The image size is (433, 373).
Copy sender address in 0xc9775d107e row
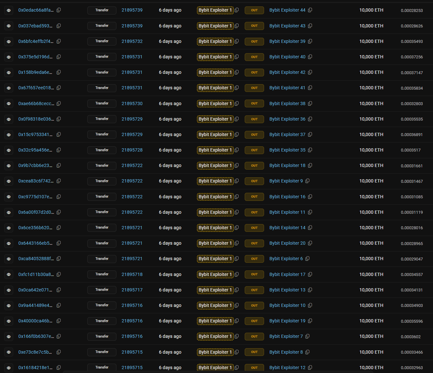coord(237,197)
